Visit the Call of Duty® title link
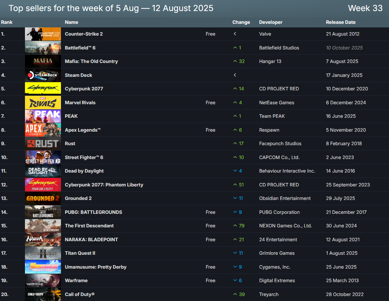 click(x=80, y=294)
